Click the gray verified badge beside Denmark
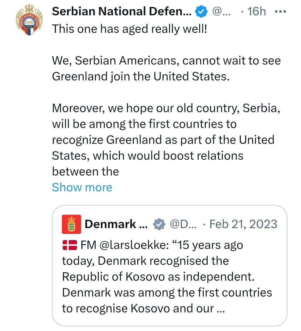Image resolution: width=301 pixels, height=331 pixels. coord(159,224)
